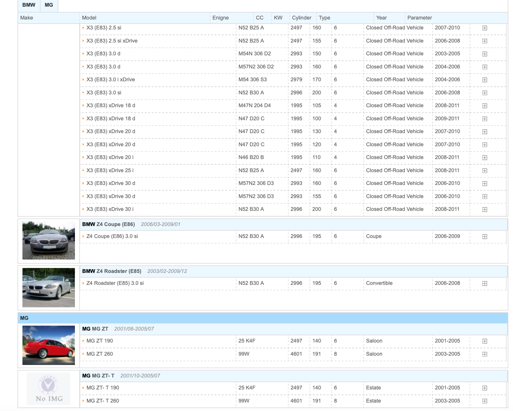Click plus icon for MG ZT 260

(484, 354)
